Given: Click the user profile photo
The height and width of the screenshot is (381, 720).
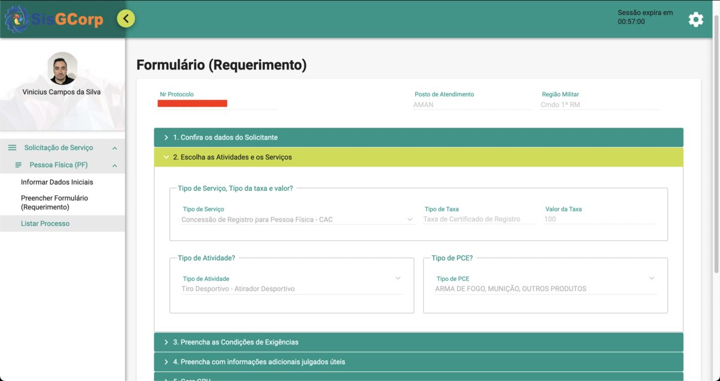Looking at the screenshot, I should coord(62,68).
